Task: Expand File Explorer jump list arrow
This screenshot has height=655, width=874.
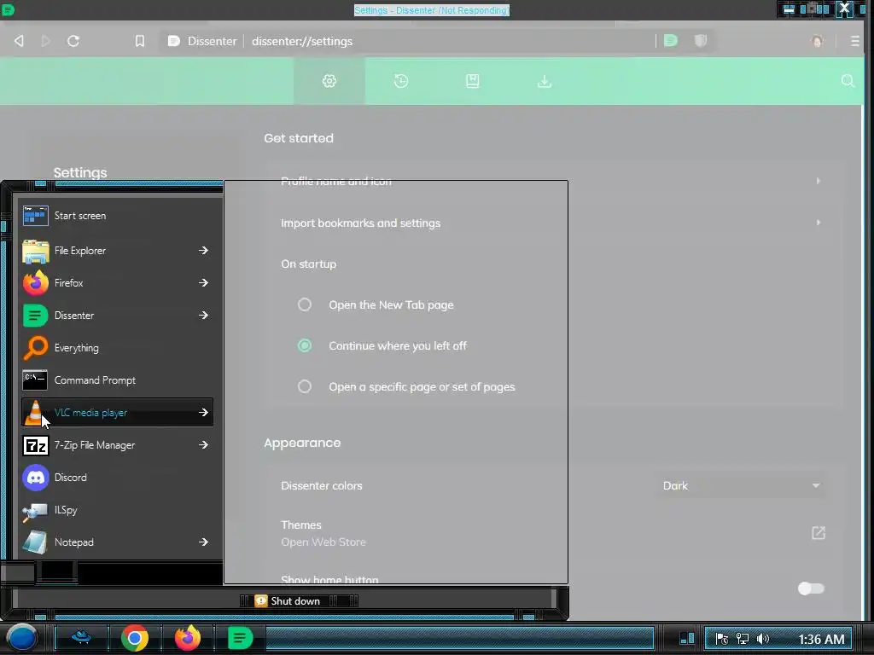Action: tap(203, 251)
